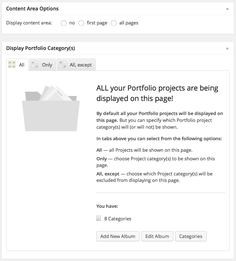Screen dimensions: 236x261
Task: Click the "8 Categories" count text
Action: click(x=118, y=219)
